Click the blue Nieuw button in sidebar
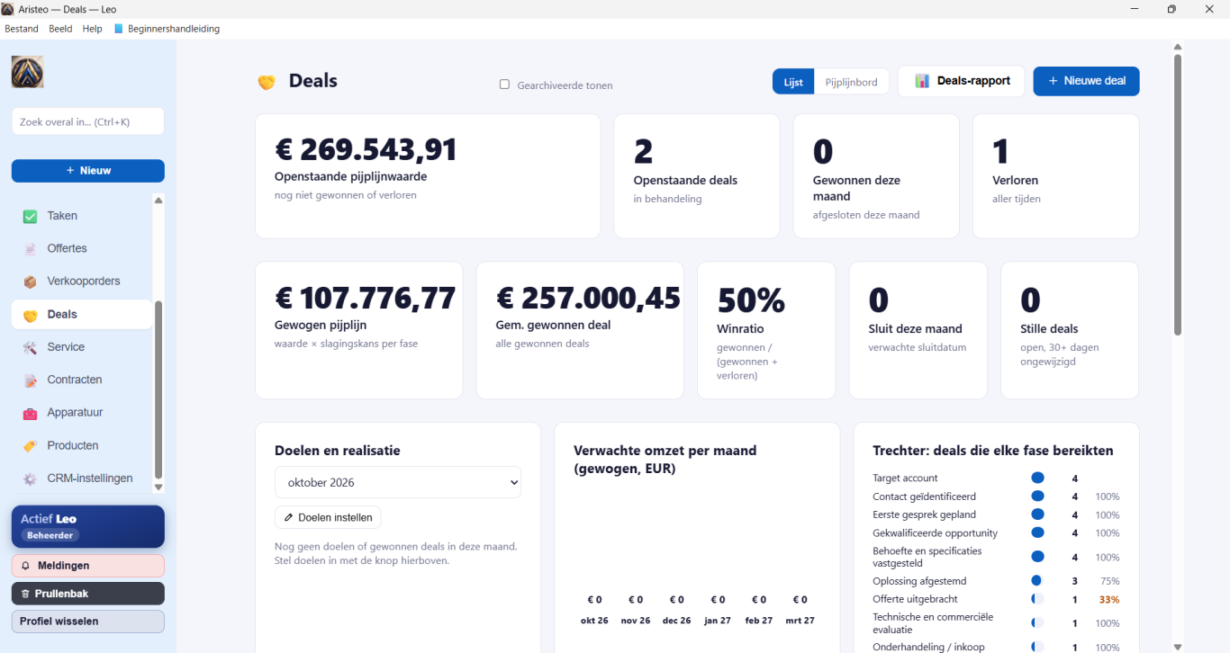The image size is (1230, 653). 88,171
